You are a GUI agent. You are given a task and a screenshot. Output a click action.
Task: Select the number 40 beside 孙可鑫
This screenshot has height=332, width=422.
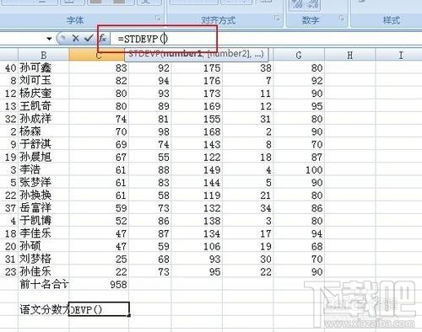click(x=9, y=67)
